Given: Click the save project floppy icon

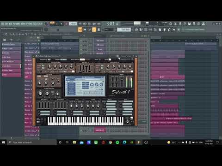Looking at the screenshot, I should tap(189, 24).
